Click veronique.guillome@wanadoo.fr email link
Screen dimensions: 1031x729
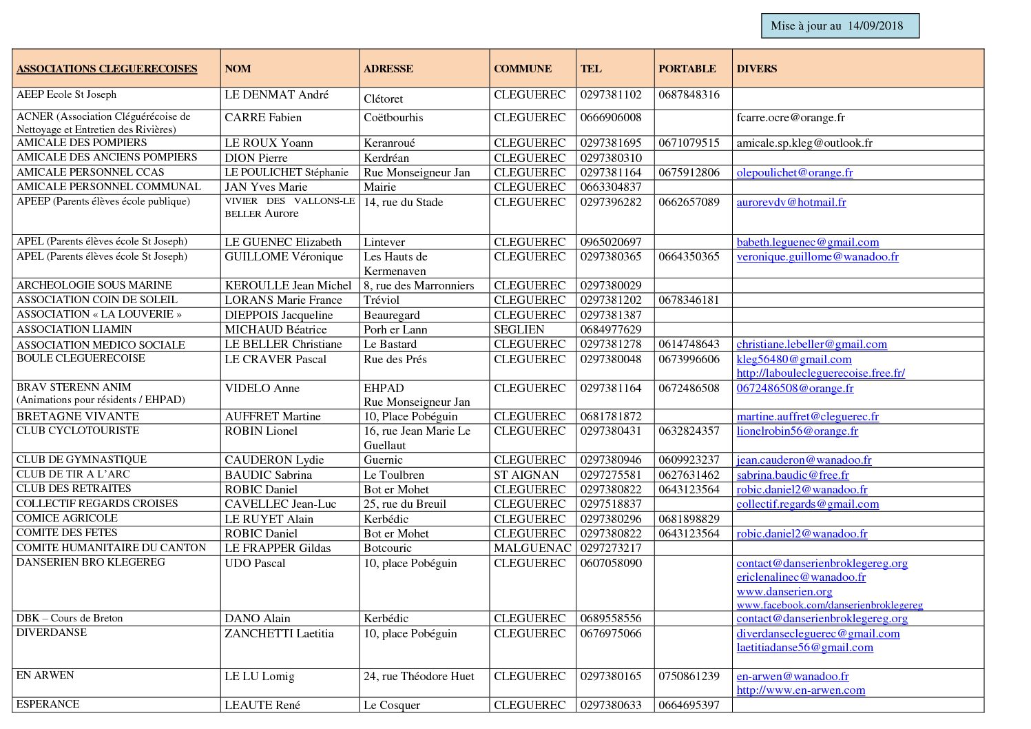tap(817, 257)
